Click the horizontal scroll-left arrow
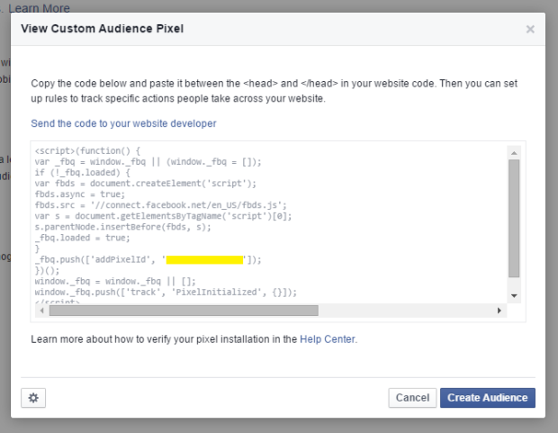The height and width of the screenshot is (433, 558). (37, 310)
